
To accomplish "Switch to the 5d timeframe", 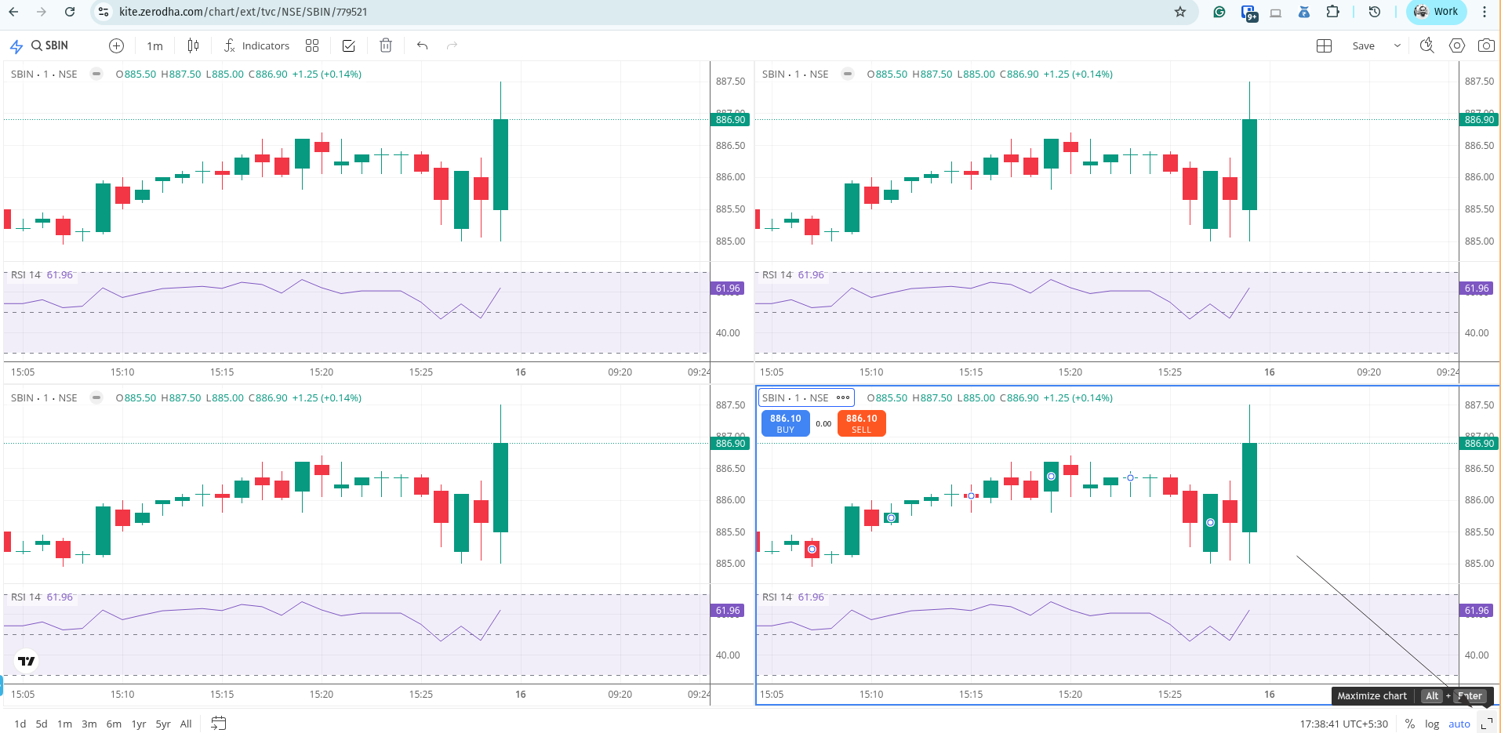I will pyautogui.click(x=41, y=724).
